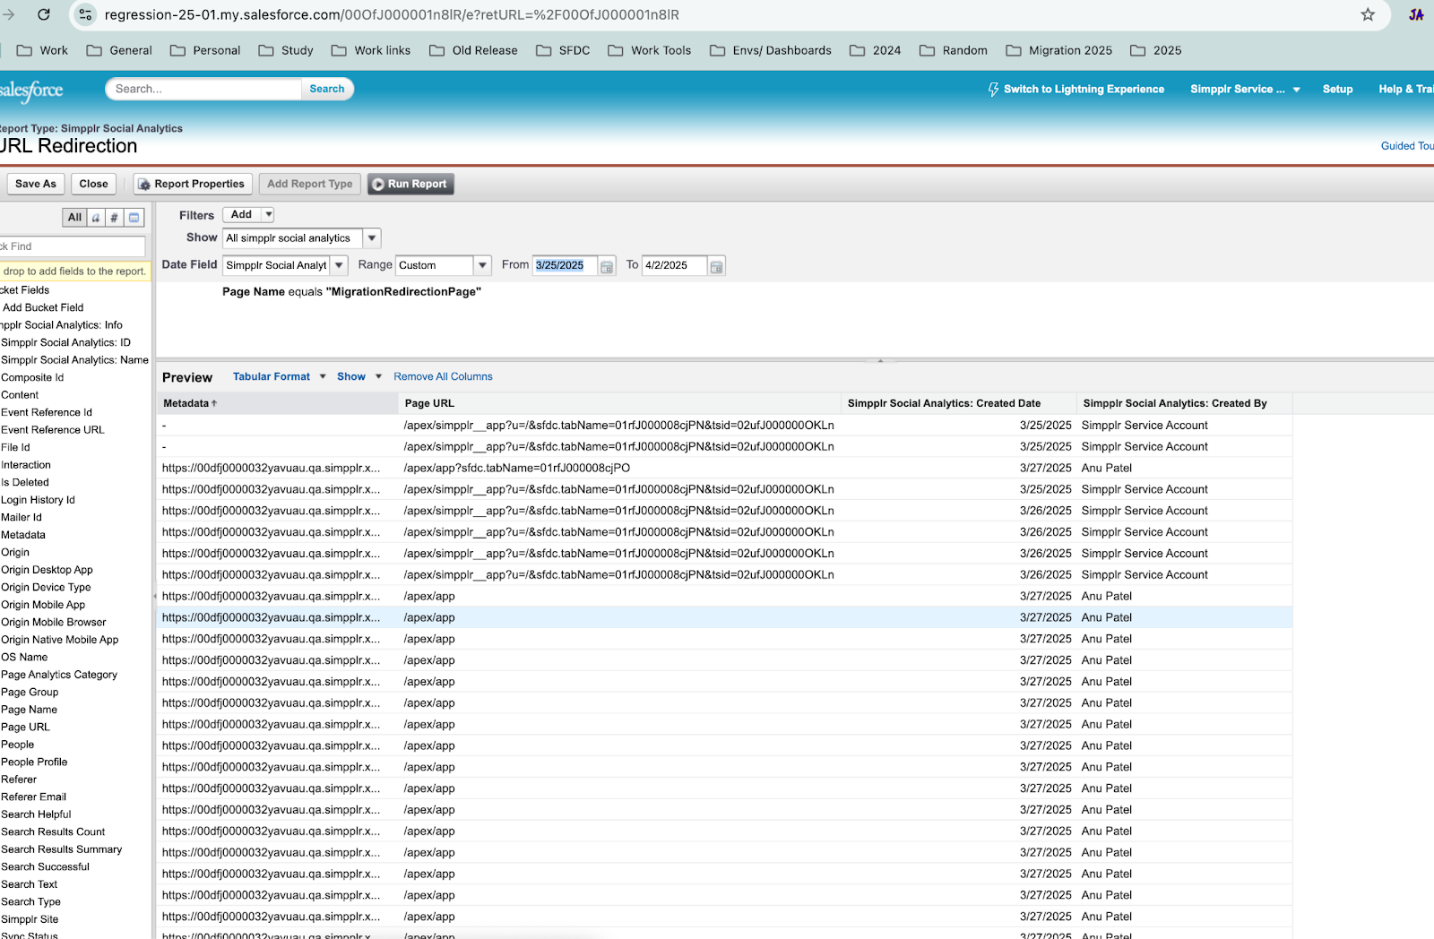Image resolution: width=1434 pixels, height=939 pixels.
Task: Open the Add filter dropdown arrow
Action: [x=268, y=215]
